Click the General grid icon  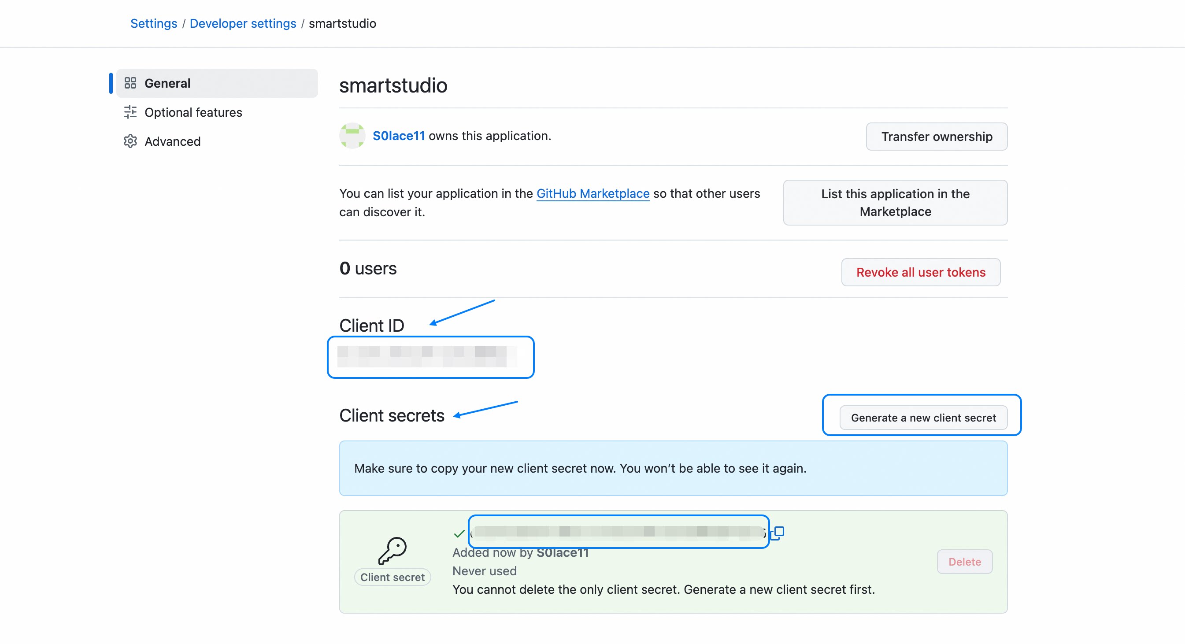[x=130, y=83]
